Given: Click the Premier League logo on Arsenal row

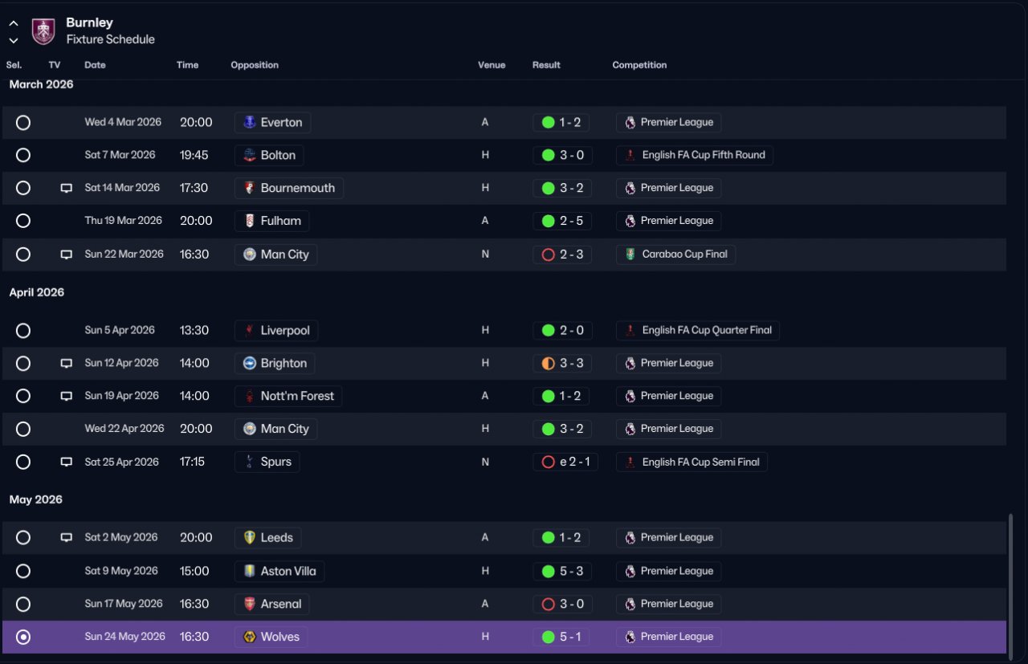Looking at the screenshot, I should 630,605.
